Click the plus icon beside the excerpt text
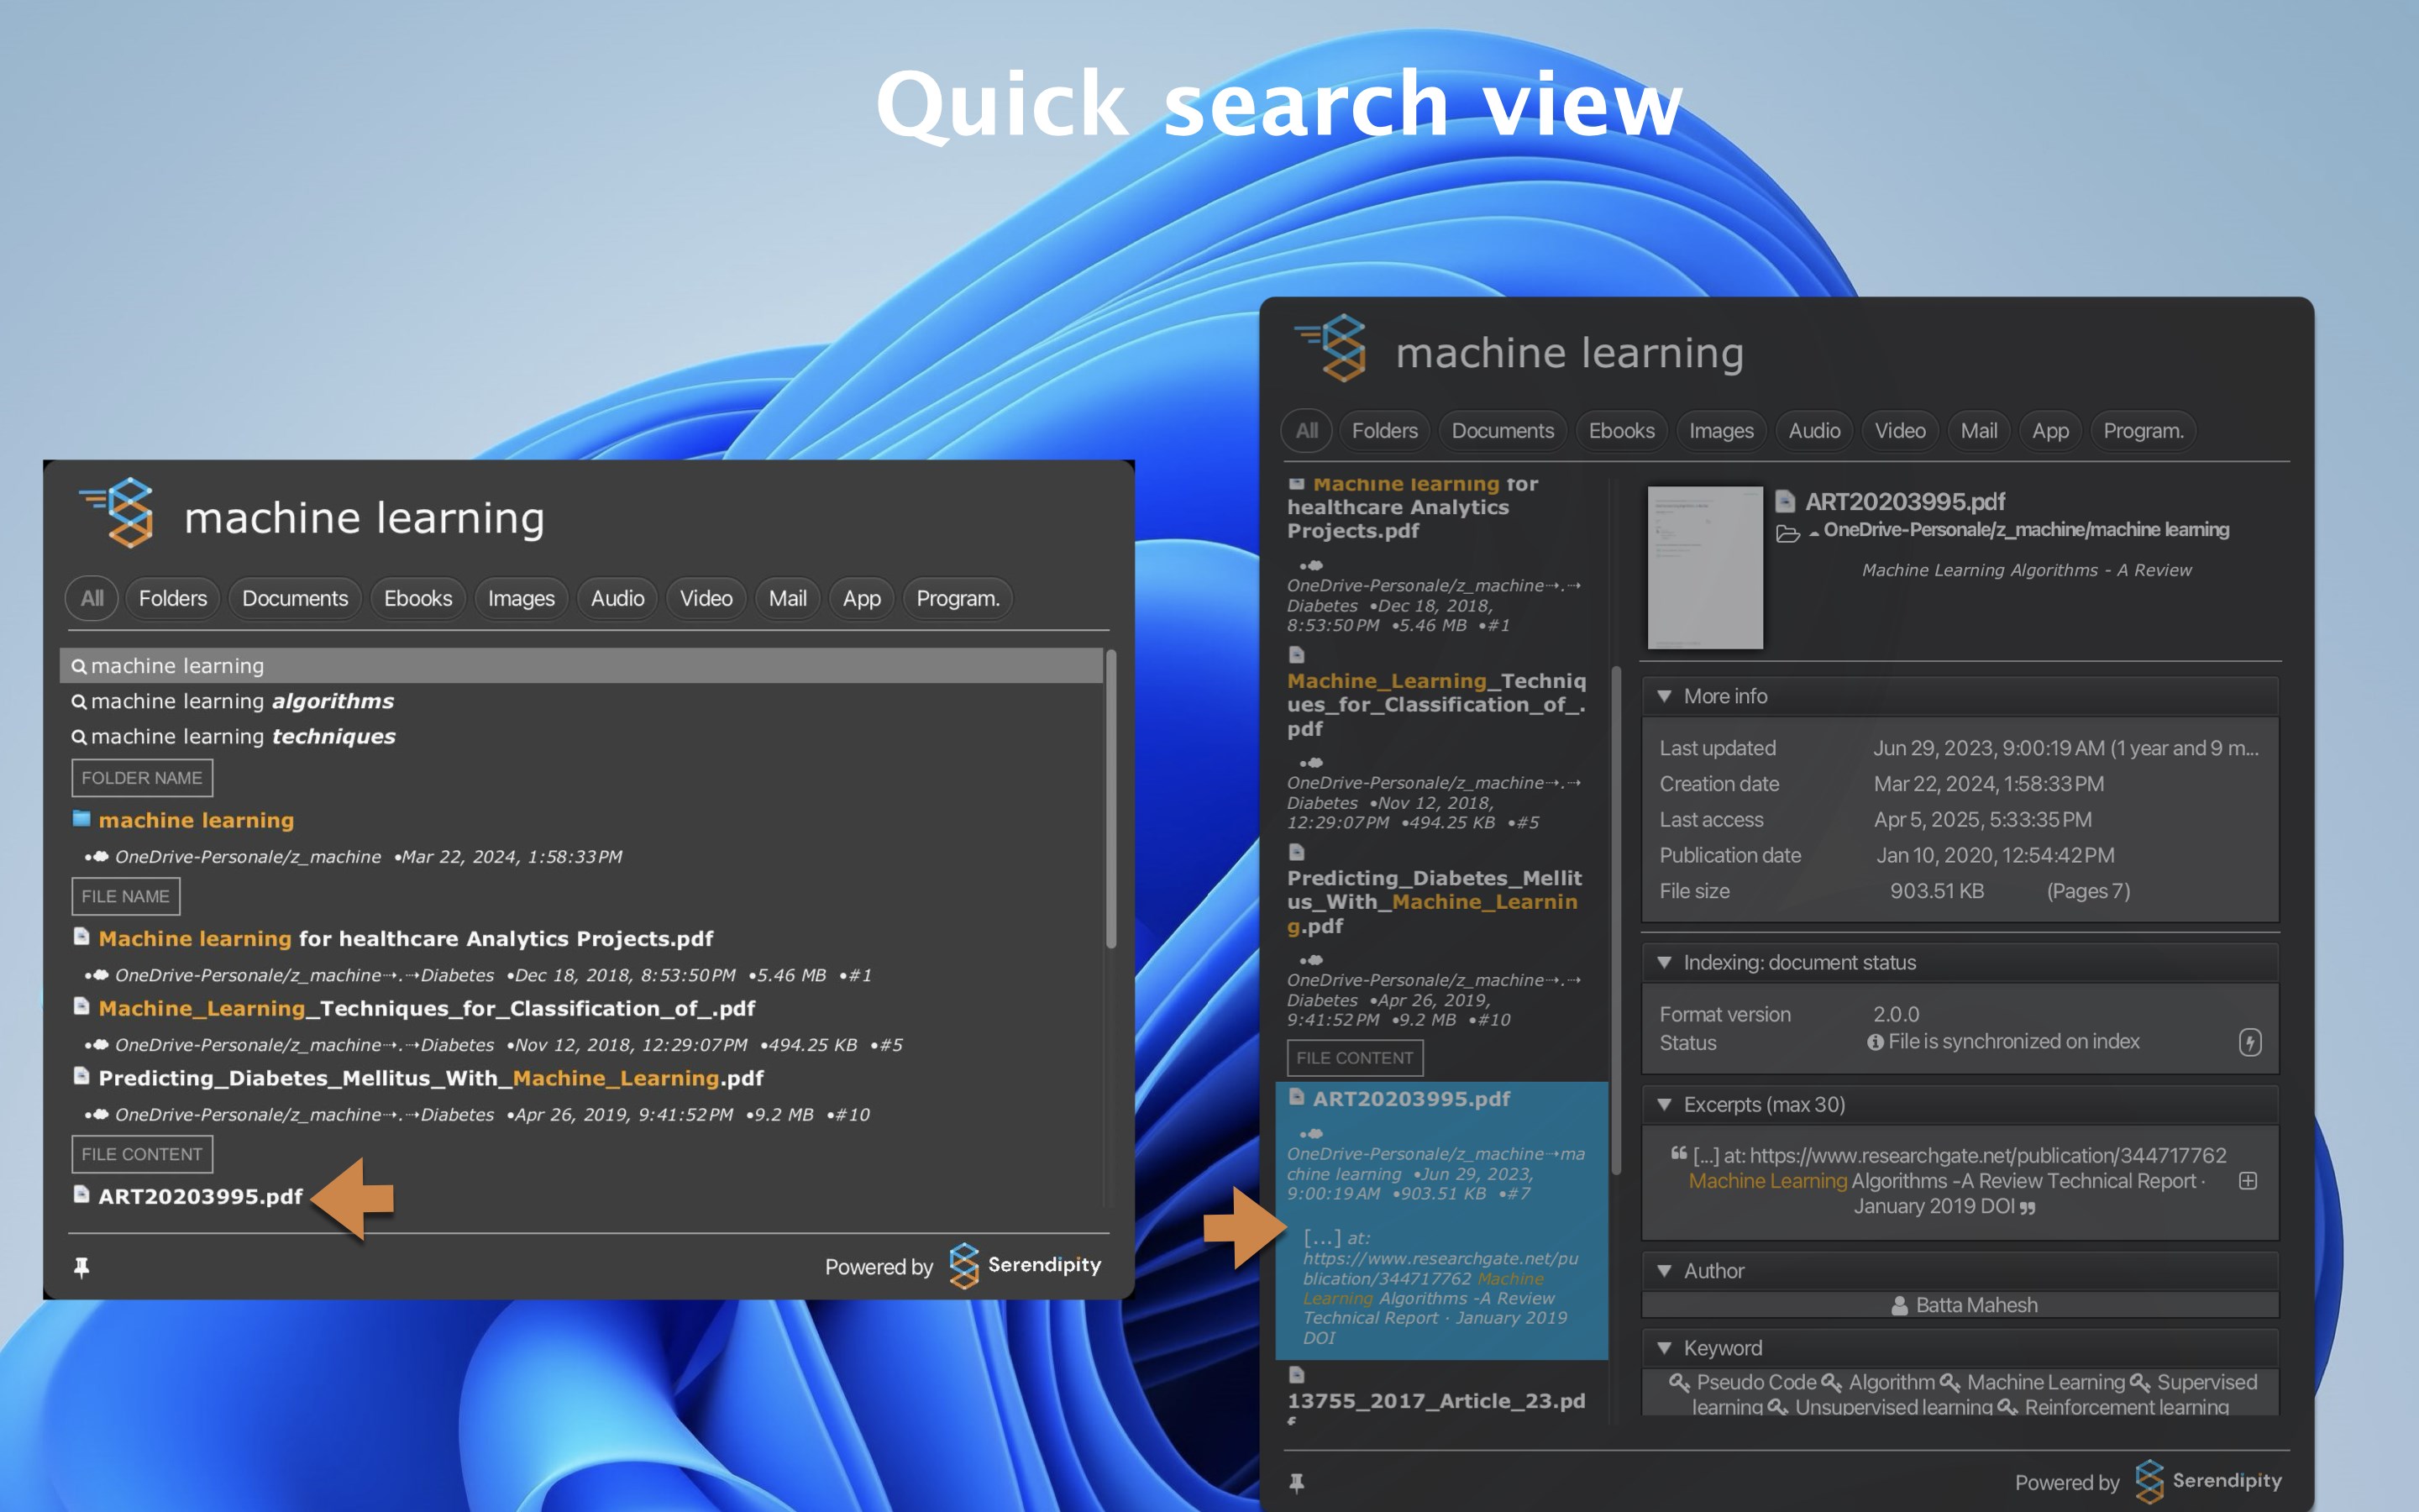Viewport: 2419px width, 1512px height. [2248, 1181]
